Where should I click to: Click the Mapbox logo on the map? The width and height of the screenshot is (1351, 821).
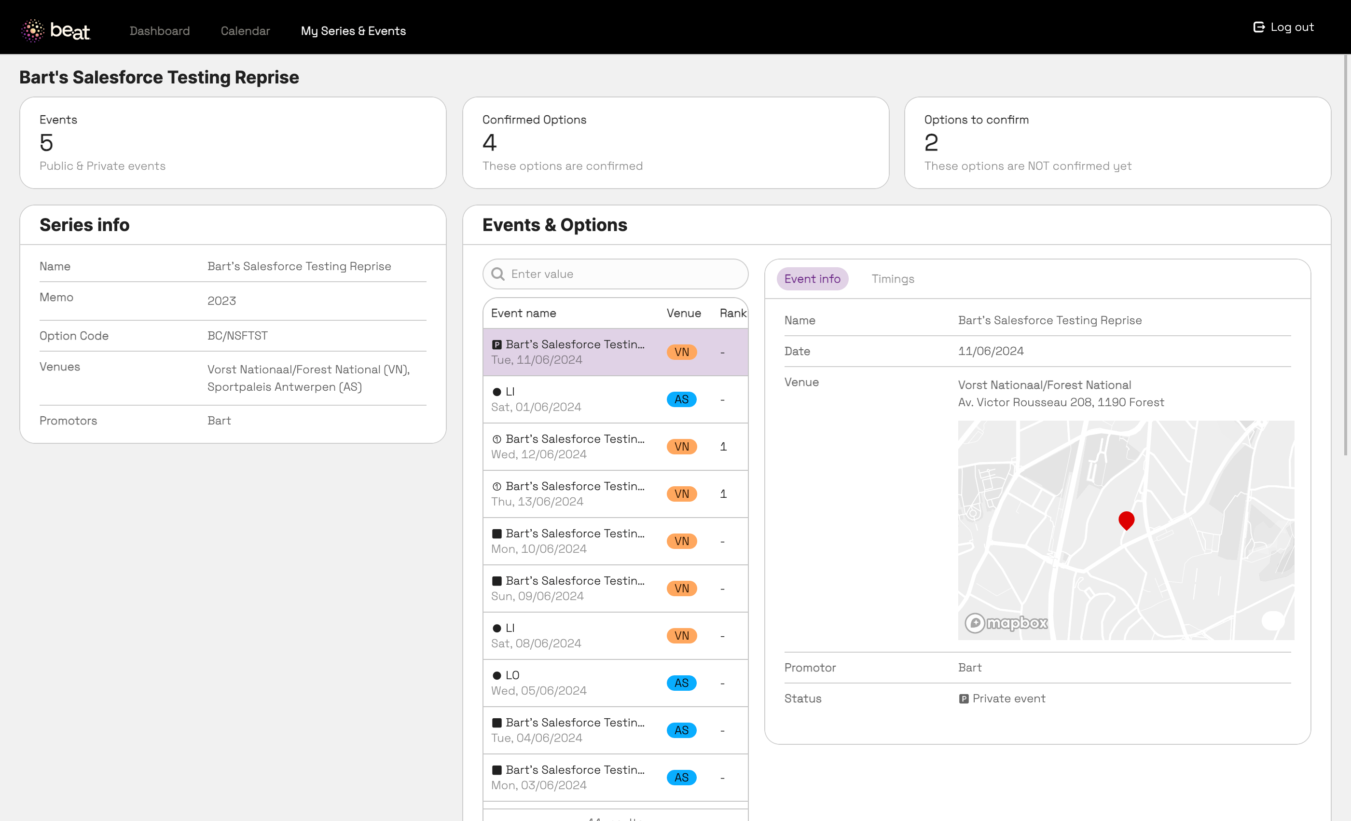point(1006,623)
